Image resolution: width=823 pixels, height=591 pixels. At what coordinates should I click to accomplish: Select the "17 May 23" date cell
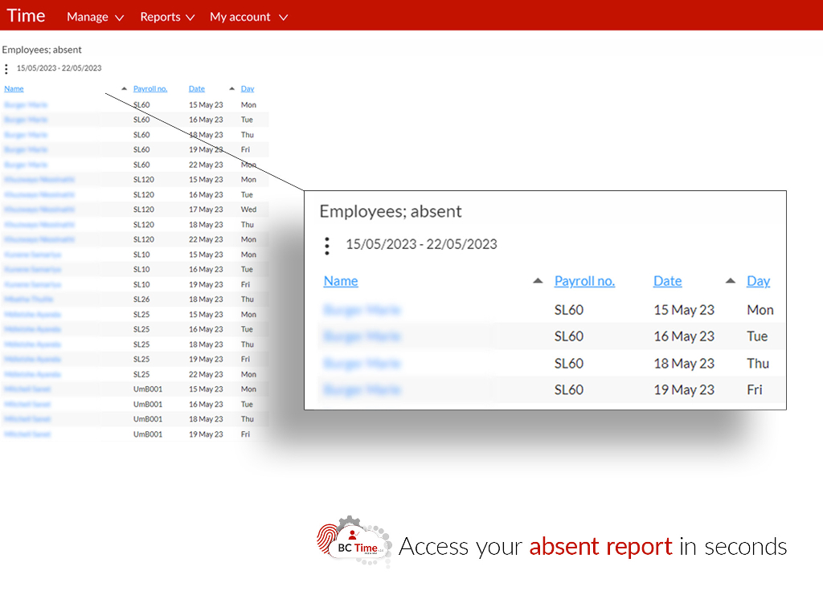pos(206,210)
